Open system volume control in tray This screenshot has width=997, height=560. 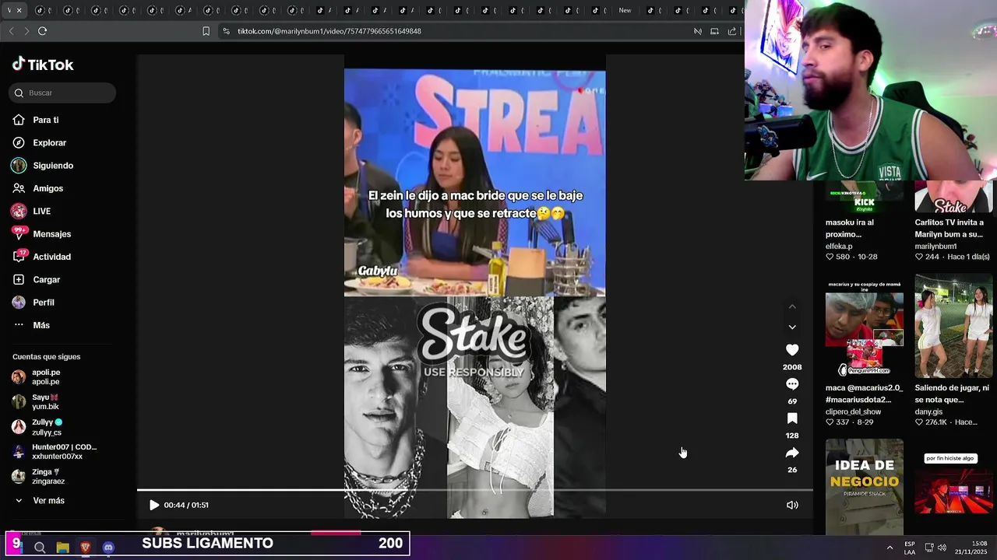942,548
